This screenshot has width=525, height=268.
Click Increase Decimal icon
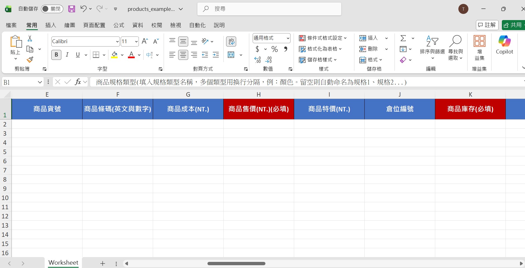[258, 60]
